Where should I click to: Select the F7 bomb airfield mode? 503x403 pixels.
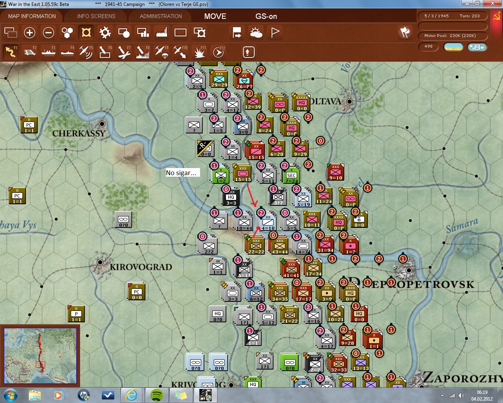point(124,52)
